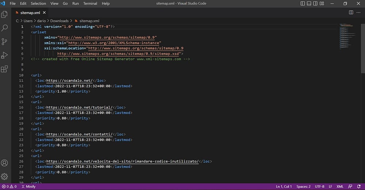Open the View menu
The width and height of the screenshot is (365, 190).
click(x=54, y=4)
